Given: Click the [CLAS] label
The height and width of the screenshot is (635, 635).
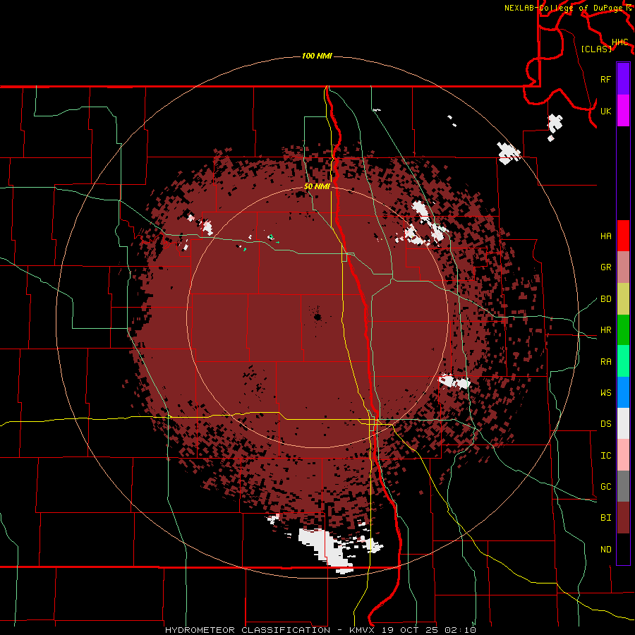Looking at the screenshot, I should [x=596, y=49].
